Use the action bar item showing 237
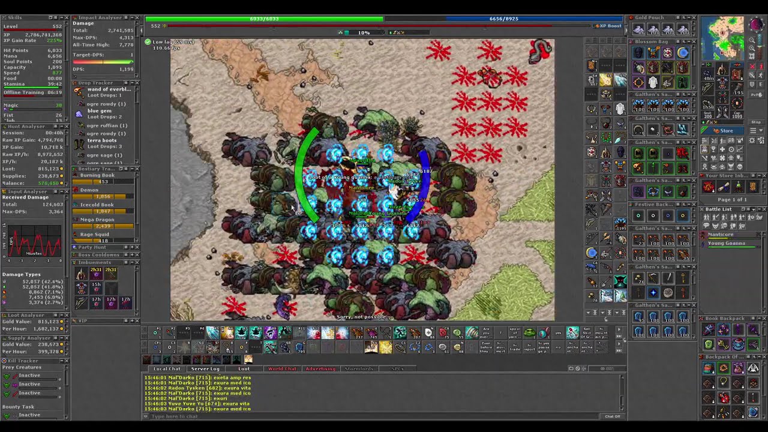Screen dimensions: 768x432 [x=358, y=332]
